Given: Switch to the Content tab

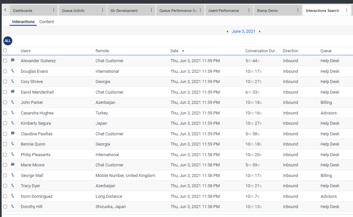Looking at the screenshot, I should point(47,22).
